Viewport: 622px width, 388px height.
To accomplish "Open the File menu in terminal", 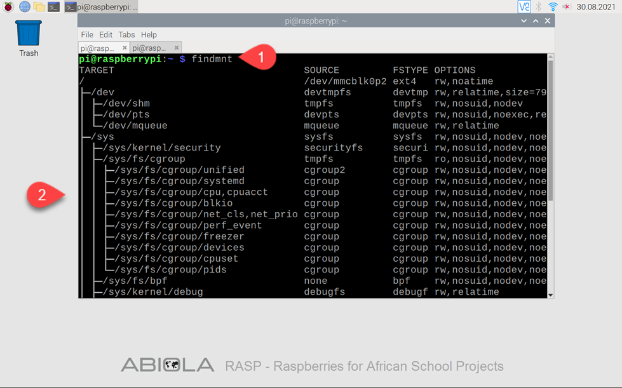I will 87,35.
